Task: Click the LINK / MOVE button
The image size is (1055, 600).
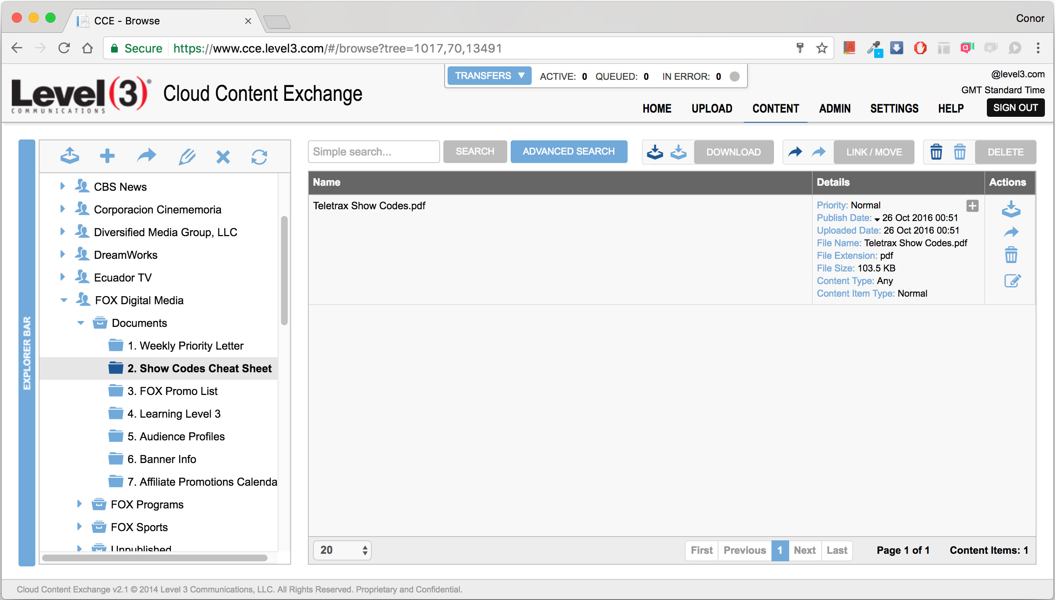Action: tap(874, 152)
